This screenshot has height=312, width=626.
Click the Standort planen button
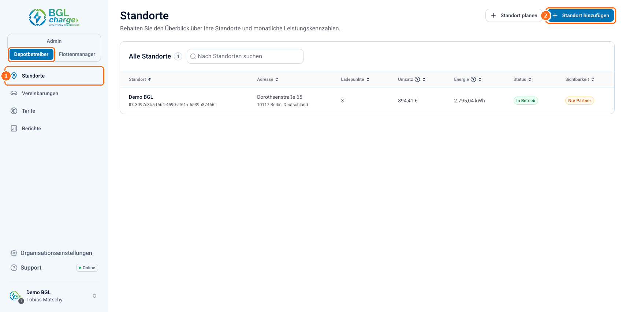point(514,15)
